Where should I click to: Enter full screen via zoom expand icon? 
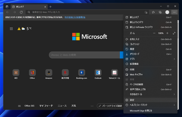coord(174,33)
